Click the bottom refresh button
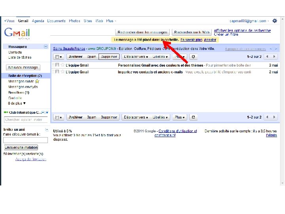 [x=193, y=117]
